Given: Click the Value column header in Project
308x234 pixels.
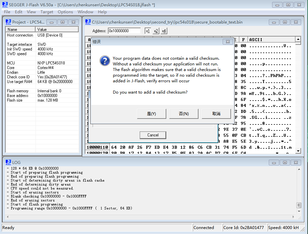Looking at the screenshot, I should click(x=57, y=30).
